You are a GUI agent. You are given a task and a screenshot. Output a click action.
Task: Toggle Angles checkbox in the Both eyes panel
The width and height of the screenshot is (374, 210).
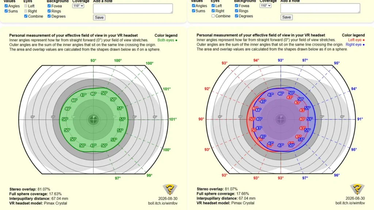click(6, 6)
